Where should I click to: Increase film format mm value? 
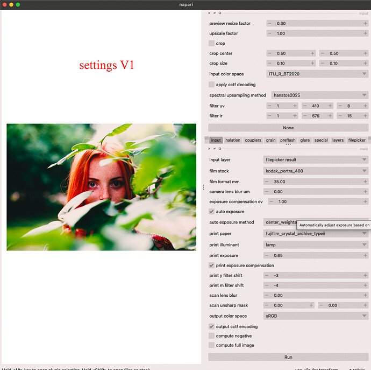[x=365, y=181]
